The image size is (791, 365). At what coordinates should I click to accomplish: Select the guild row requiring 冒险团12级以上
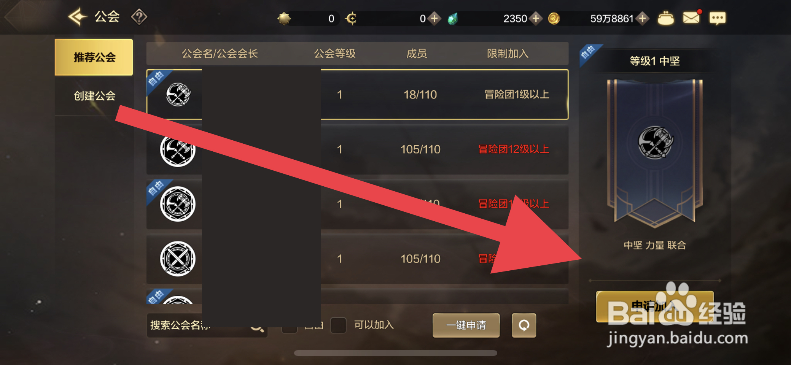(357, 149)
